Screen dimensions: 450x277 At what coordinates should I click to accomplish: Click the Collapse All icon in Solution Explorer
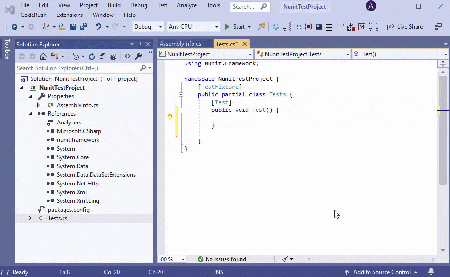pyautogui.click(x=102, y=56)
